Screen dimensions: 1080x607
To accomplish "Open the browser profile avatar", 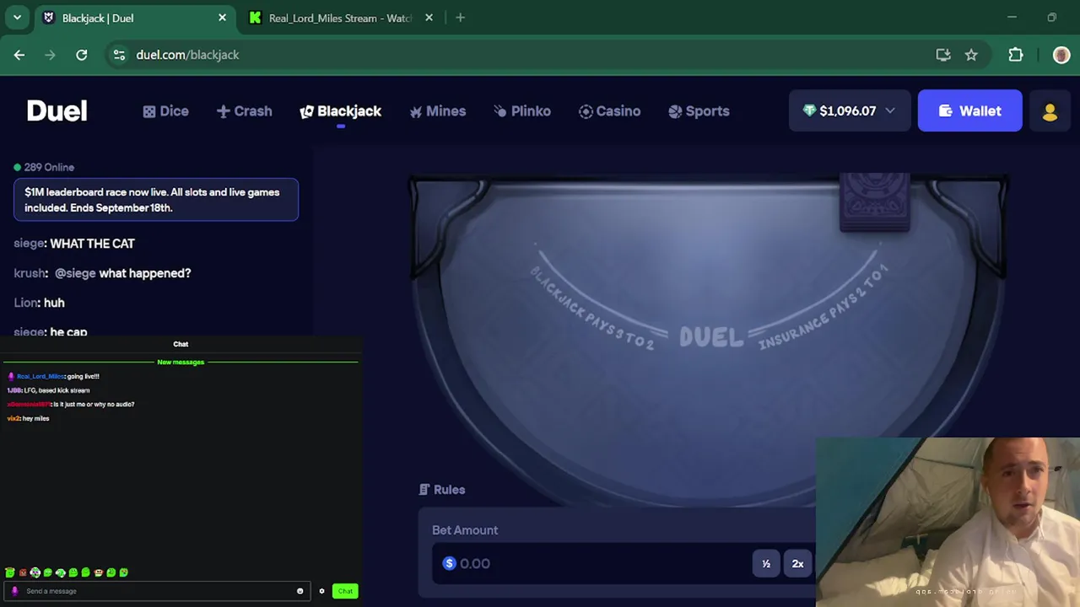I will point(1061,55).
